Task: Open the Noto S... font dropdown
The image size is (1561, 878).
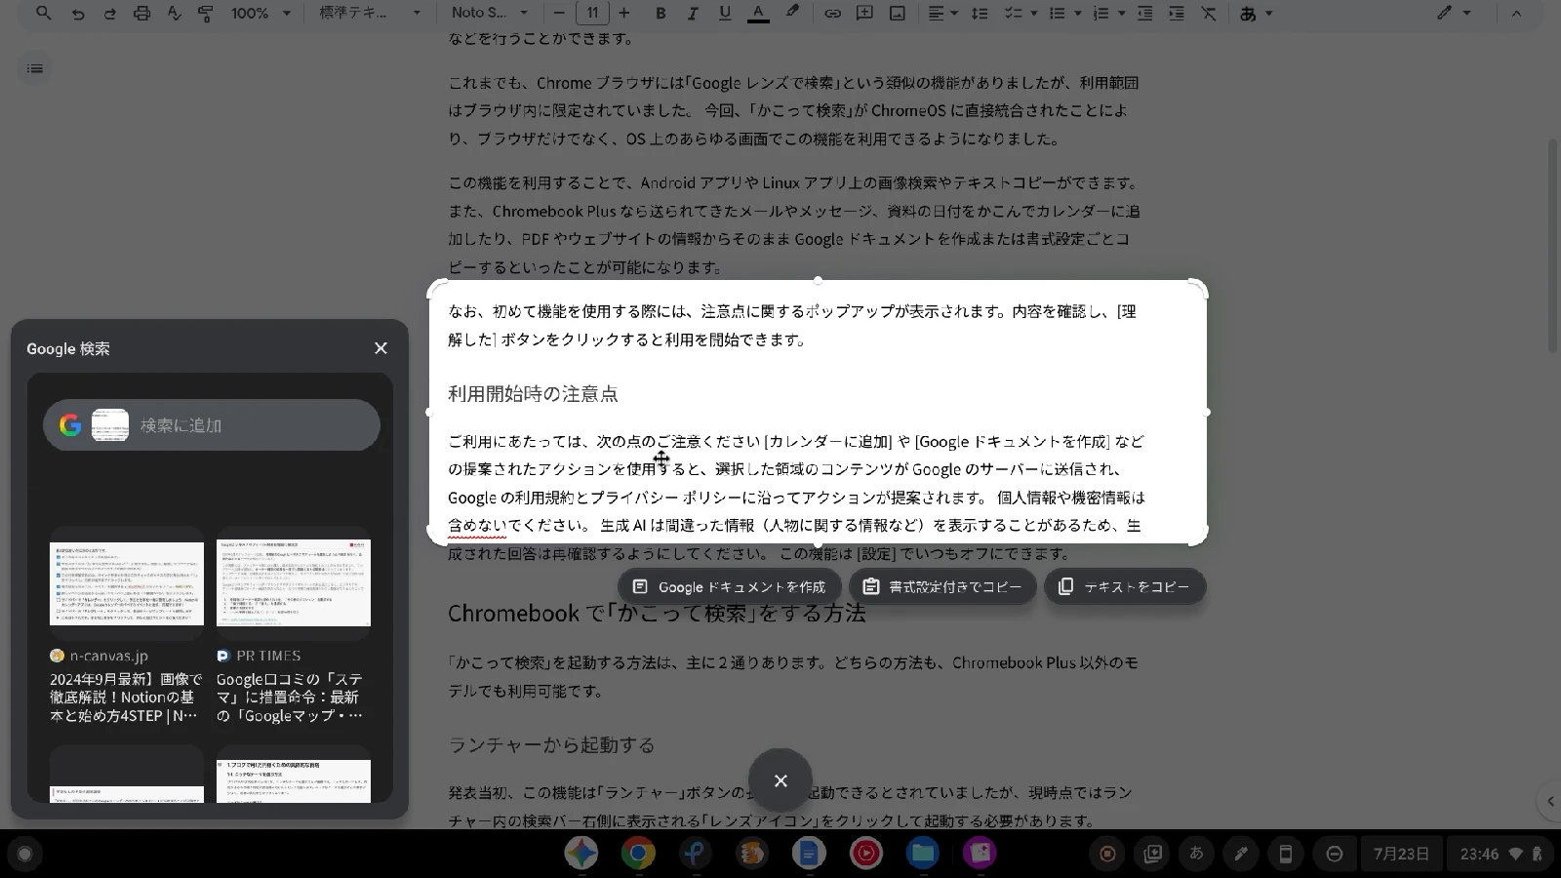Action: pyautogui.click(x=490, y=13)
